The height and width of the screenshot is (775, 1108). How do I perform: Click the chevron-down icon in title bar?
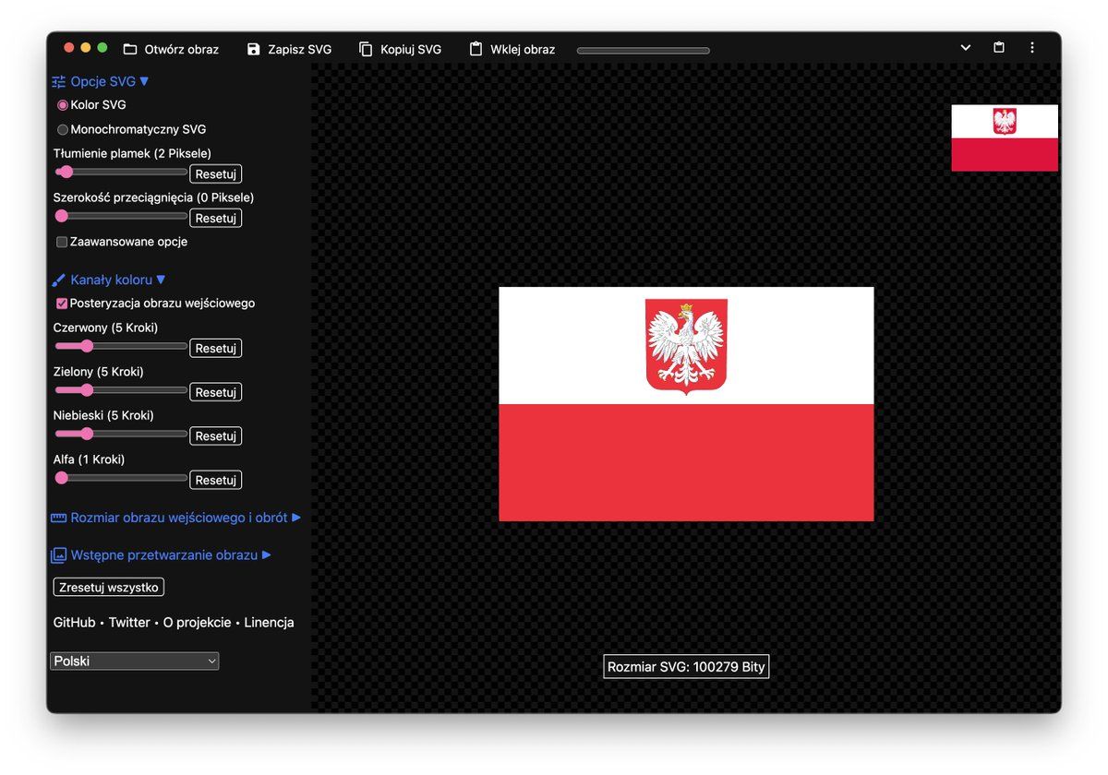[x=966, y=47]
